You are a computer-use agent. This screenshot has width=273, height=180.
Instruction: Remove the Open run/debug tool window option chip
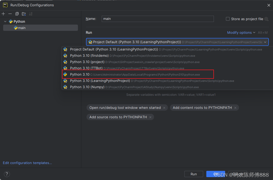(164, 108)
